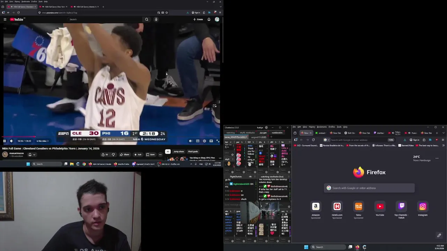Go back in the YouTube browser window
The height and width of the screenshot is (251, 447).
coord(8,13)
